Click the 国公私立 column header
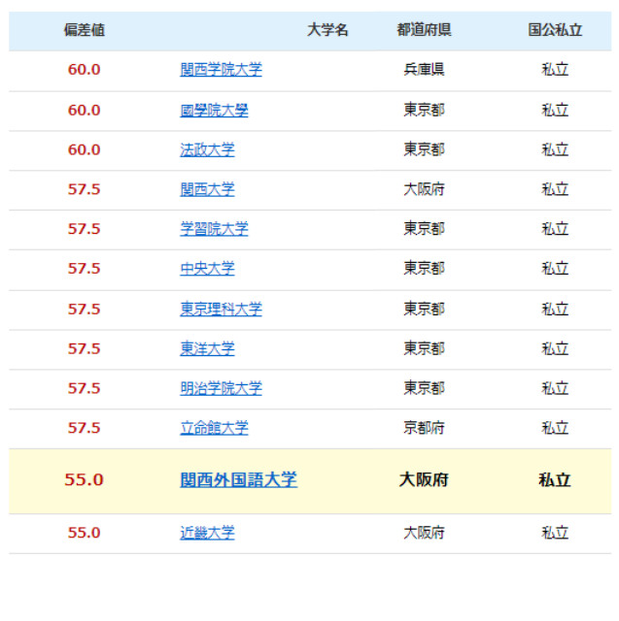 pos(555,30)
